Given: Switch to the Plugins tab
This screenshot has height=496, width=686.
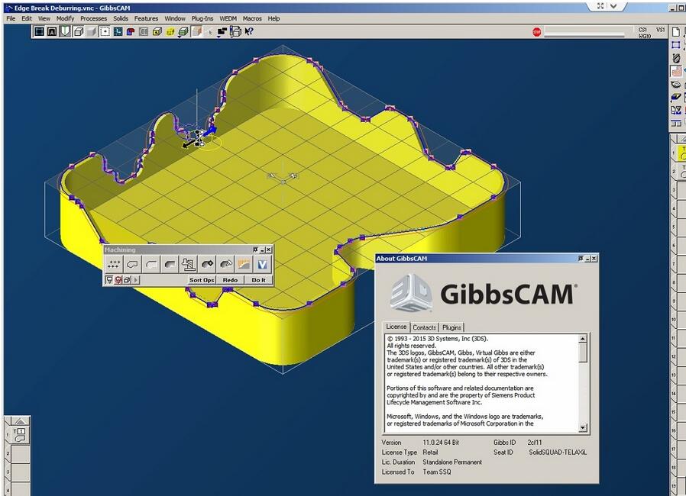Looking at the screenshot, I should (451, 327).
